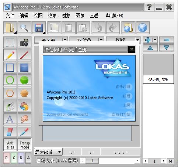Increase brush size with right arrow
178x167 pixels.
(x=137, y=161)
